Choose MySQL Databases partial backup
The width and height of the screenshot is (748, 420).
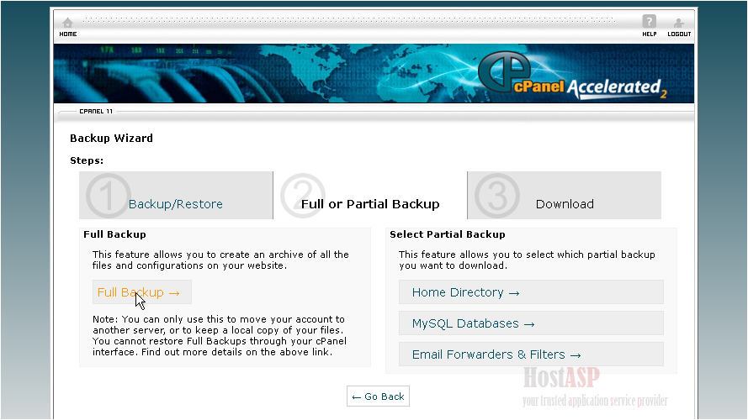pyautogui.click(x=473, y=323)
